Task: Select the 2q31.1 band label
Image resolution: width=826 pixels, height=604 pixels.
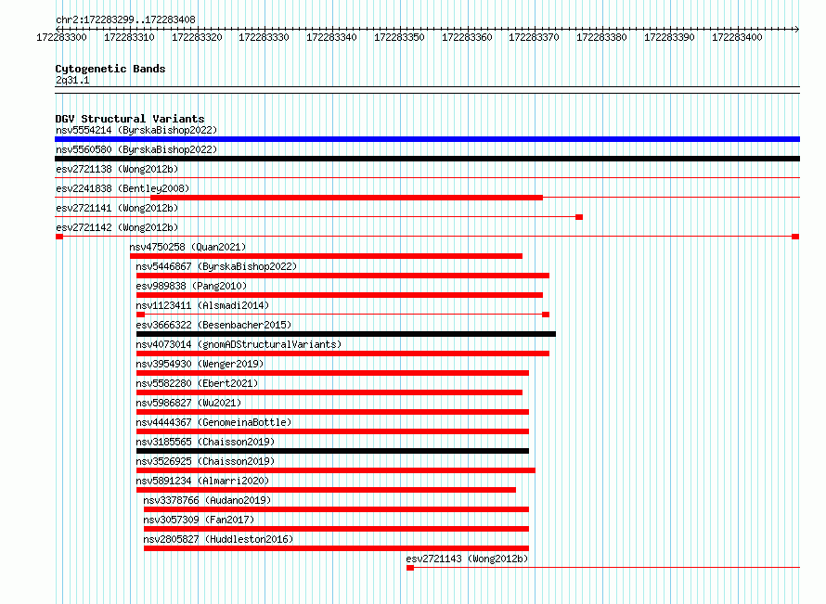Action: point(72,80)
